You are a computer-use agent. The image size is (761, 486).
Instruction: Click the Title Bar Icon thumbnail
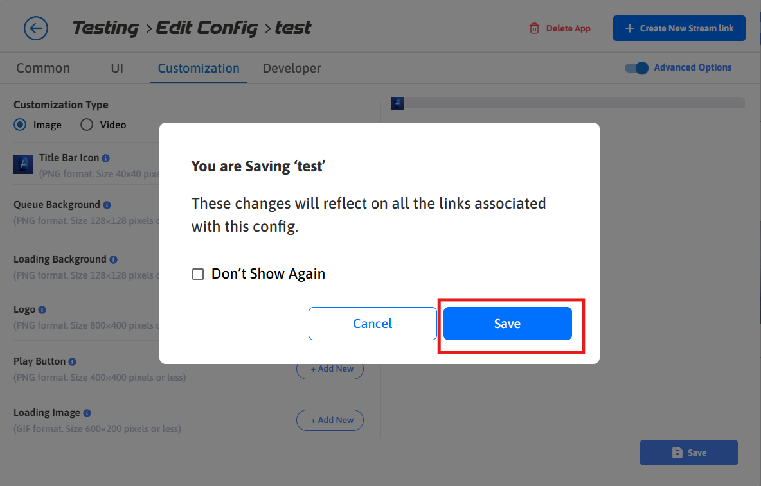[23, 164]
